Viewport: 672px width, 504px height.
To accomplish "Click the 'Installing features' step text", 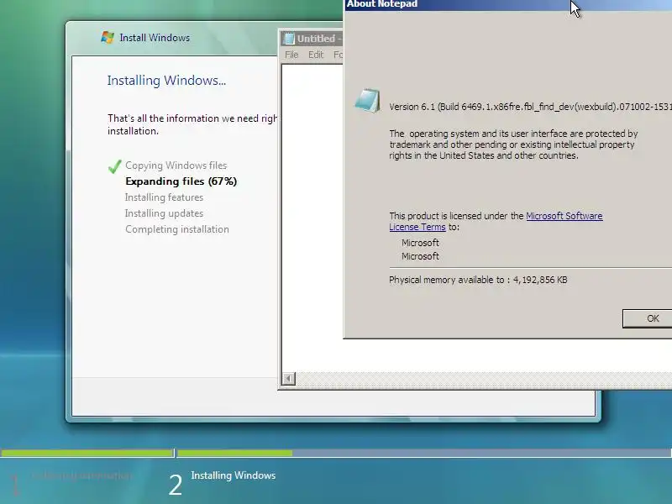I will (164, 197).
